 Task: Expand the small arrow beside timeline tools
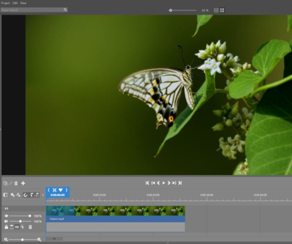click(x=43, y=195)
